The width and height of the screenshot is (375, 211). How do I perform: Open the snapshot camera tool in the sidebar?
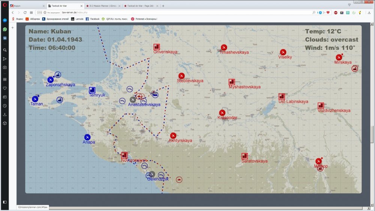pyautogui.click(x=5, y=67)
